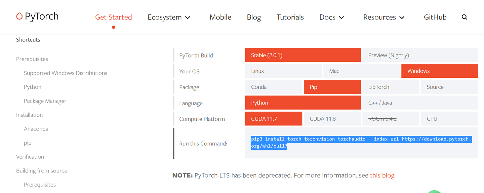Open the search magnifier icon
484x193 pixels.
[465, 17]
